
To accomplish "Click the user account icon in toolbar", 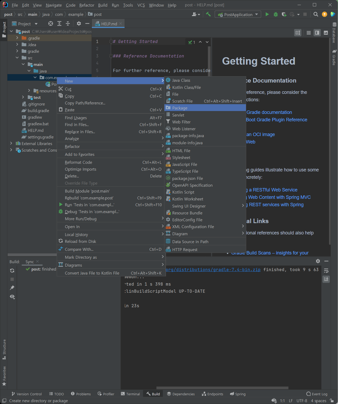I will click(196, 14).
